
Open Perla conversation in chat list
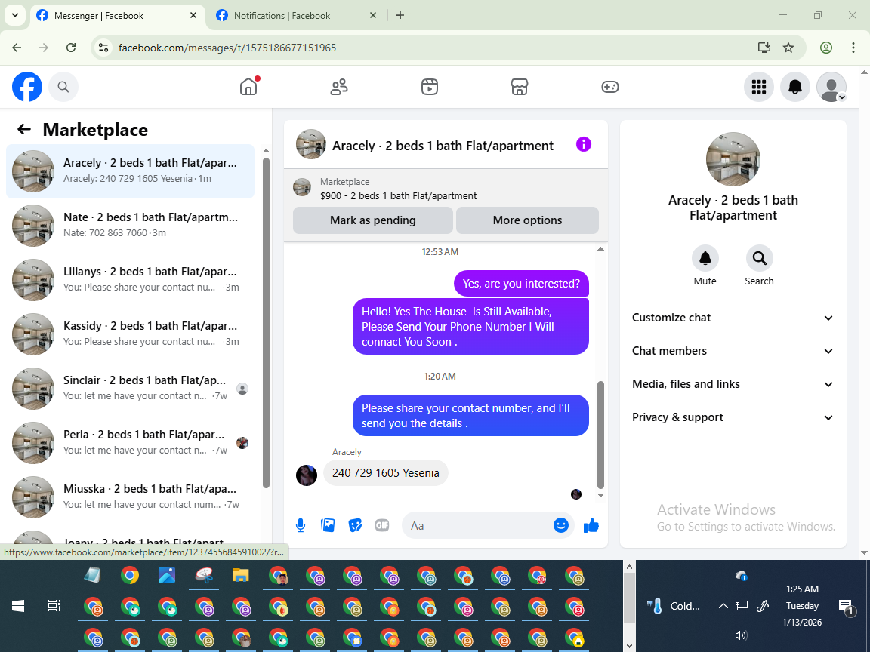point(131,442)
